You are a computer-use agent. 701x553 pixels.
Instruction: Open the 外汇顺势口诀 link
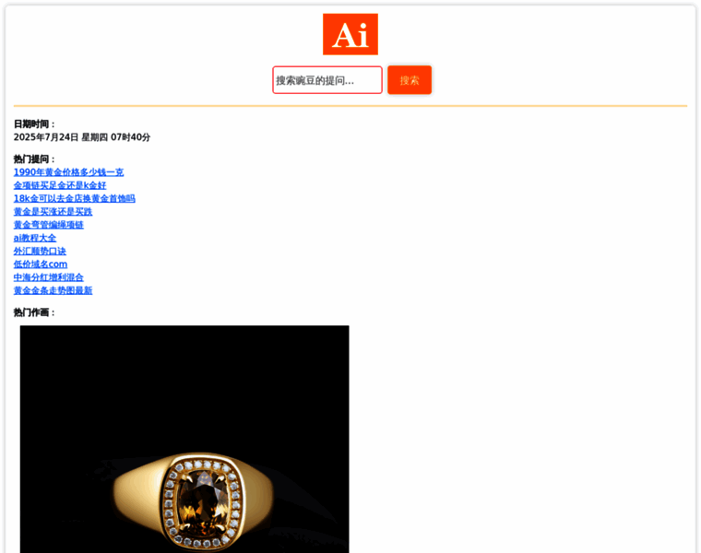pos(40,251)
